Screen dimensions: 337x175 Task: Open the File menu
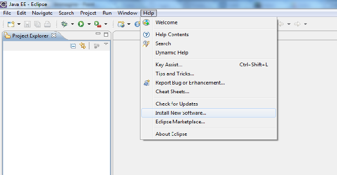[7, 13]
